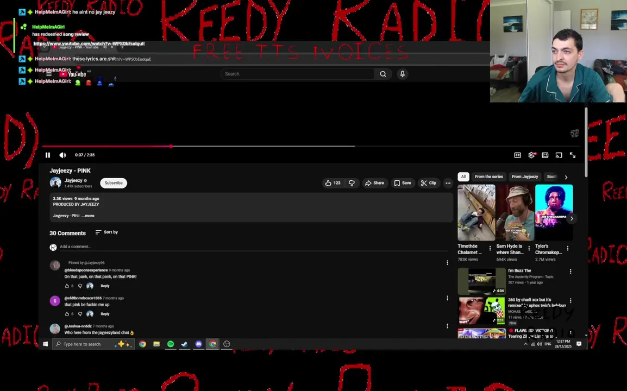Viewport: 627px width, 391px height.
Task: Subscribe to the Jayjeezy channel
Action: tap(114, 183)
